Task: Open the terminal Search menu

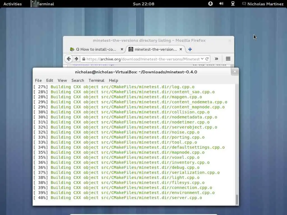Action: (78, 80)
